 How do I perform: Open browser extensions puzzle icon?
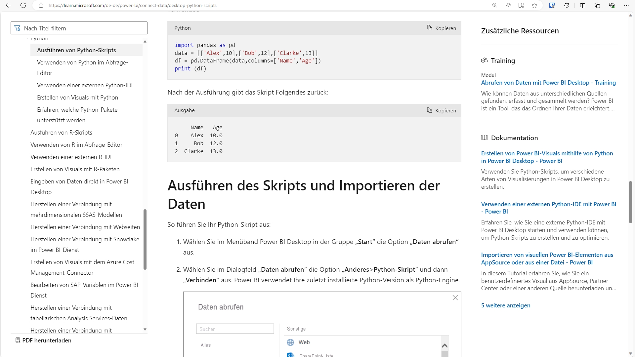(567, 5)
